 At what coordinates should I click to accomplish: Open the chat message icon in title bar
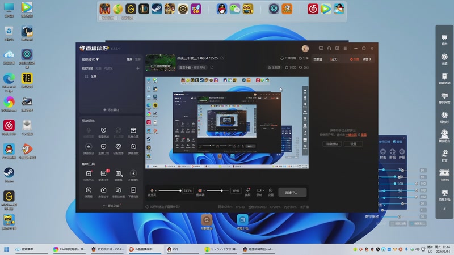[321, 48]
